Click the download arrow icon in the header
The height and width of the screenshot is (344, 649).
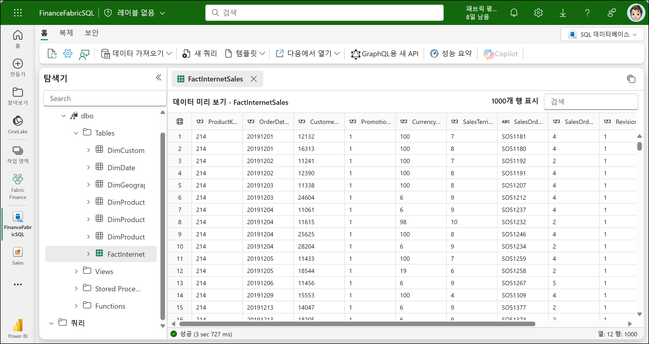coord(563,13)
